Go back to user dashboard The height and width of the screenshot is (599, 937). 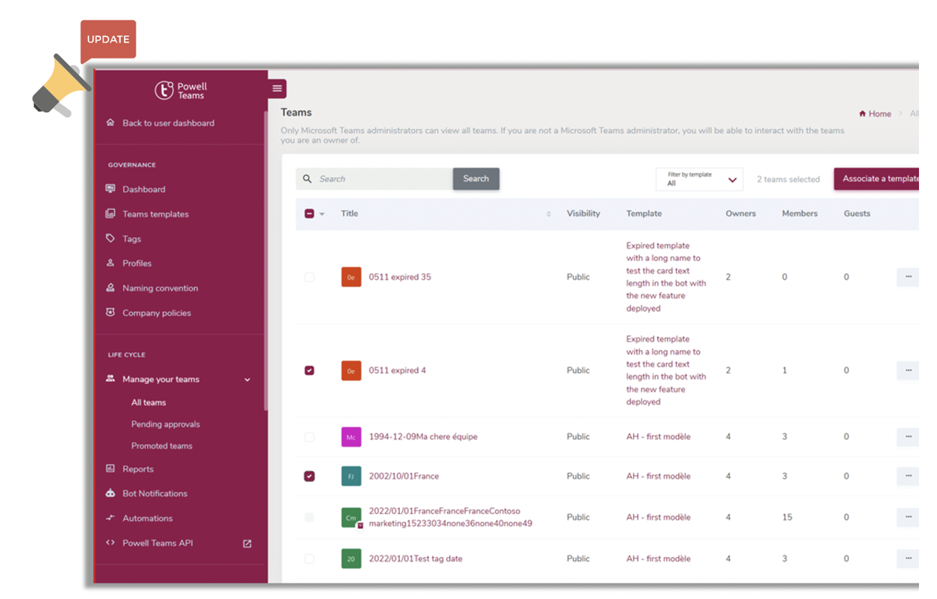[x=161, y=122]
